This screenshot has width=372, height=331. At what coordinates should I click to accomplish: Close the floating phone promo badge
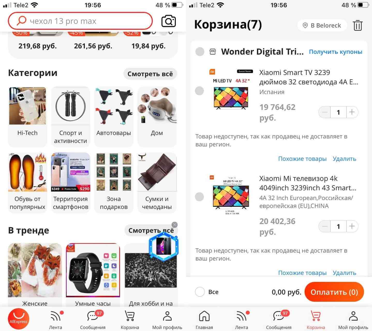pos(175,225)
